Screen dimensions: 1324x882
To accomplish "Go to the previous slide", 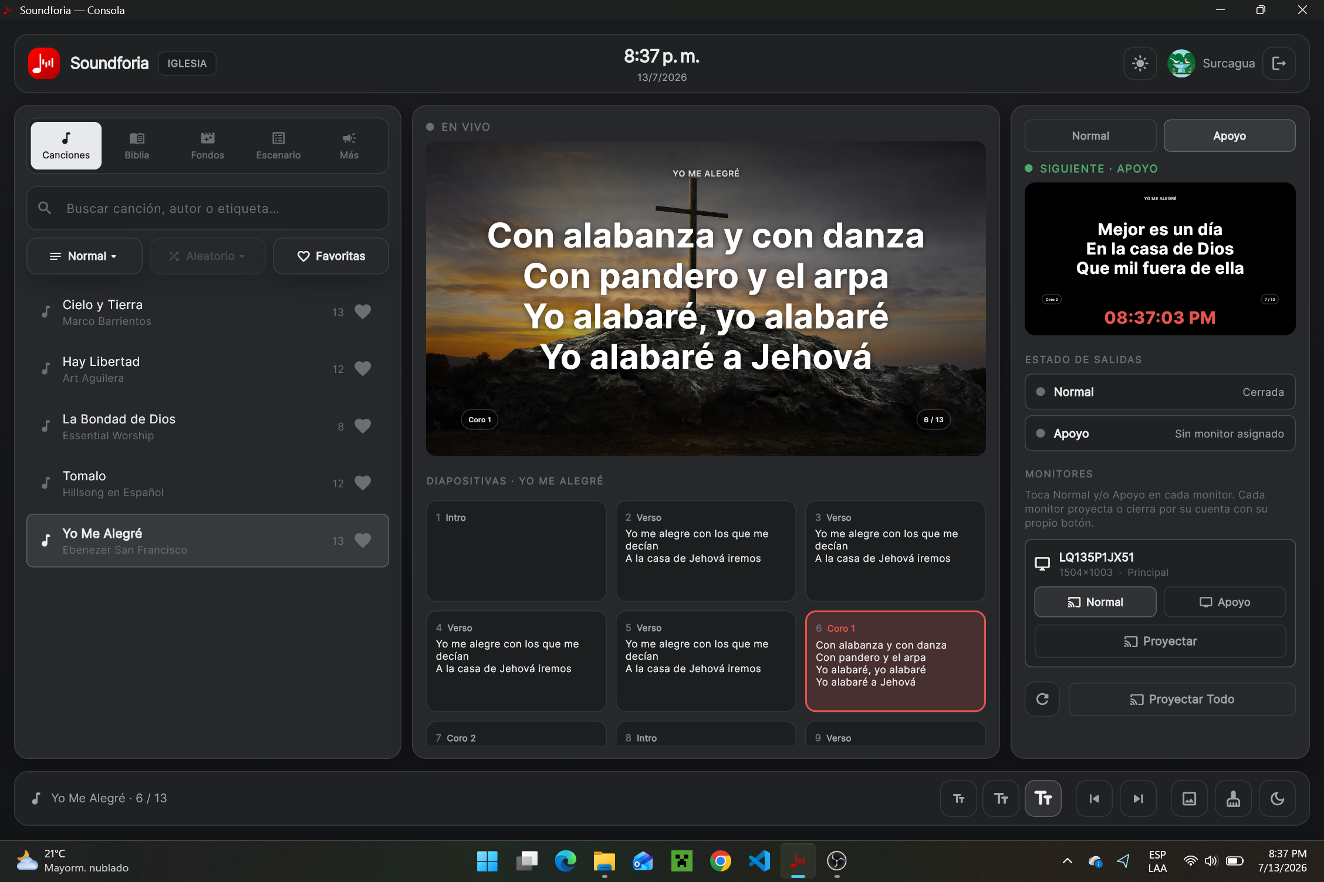I will (x=1094, y=798).
